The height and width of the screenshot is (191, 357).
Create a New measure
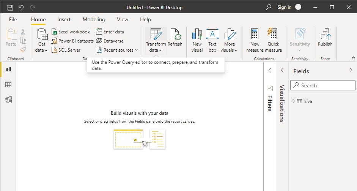point(255,40)
